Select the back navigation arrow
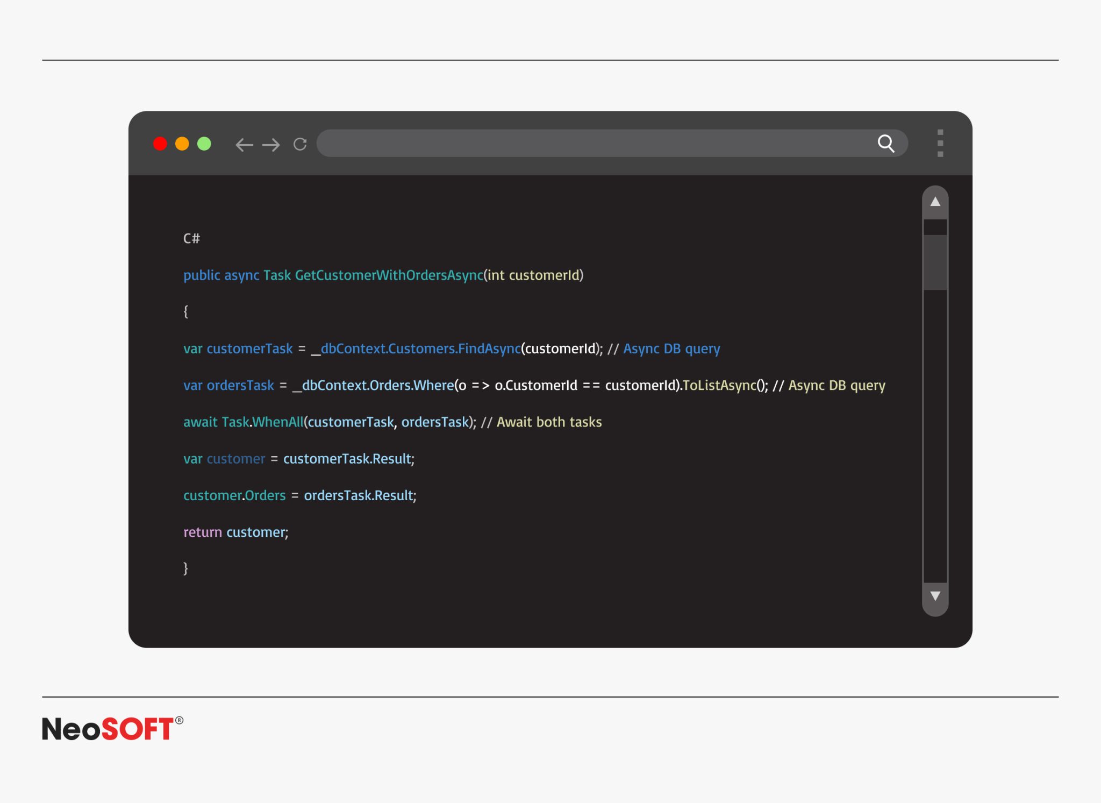1101x803 pixels. coord(245,144)
